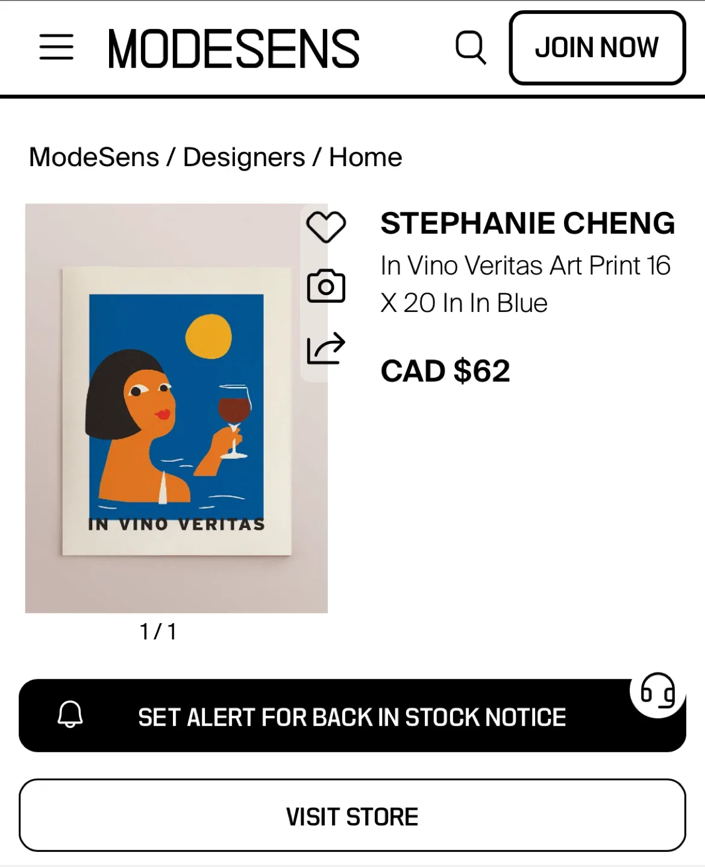Set alert for back in stock notice
Screen dimensions: 705x867
pos(351,716)
